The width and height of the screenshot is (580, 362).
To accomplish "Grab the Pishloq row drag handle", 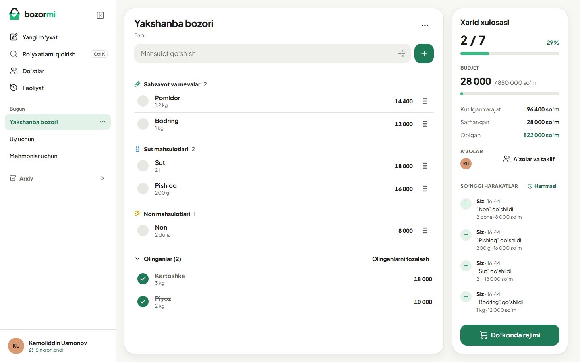I will tap(425, 189).
